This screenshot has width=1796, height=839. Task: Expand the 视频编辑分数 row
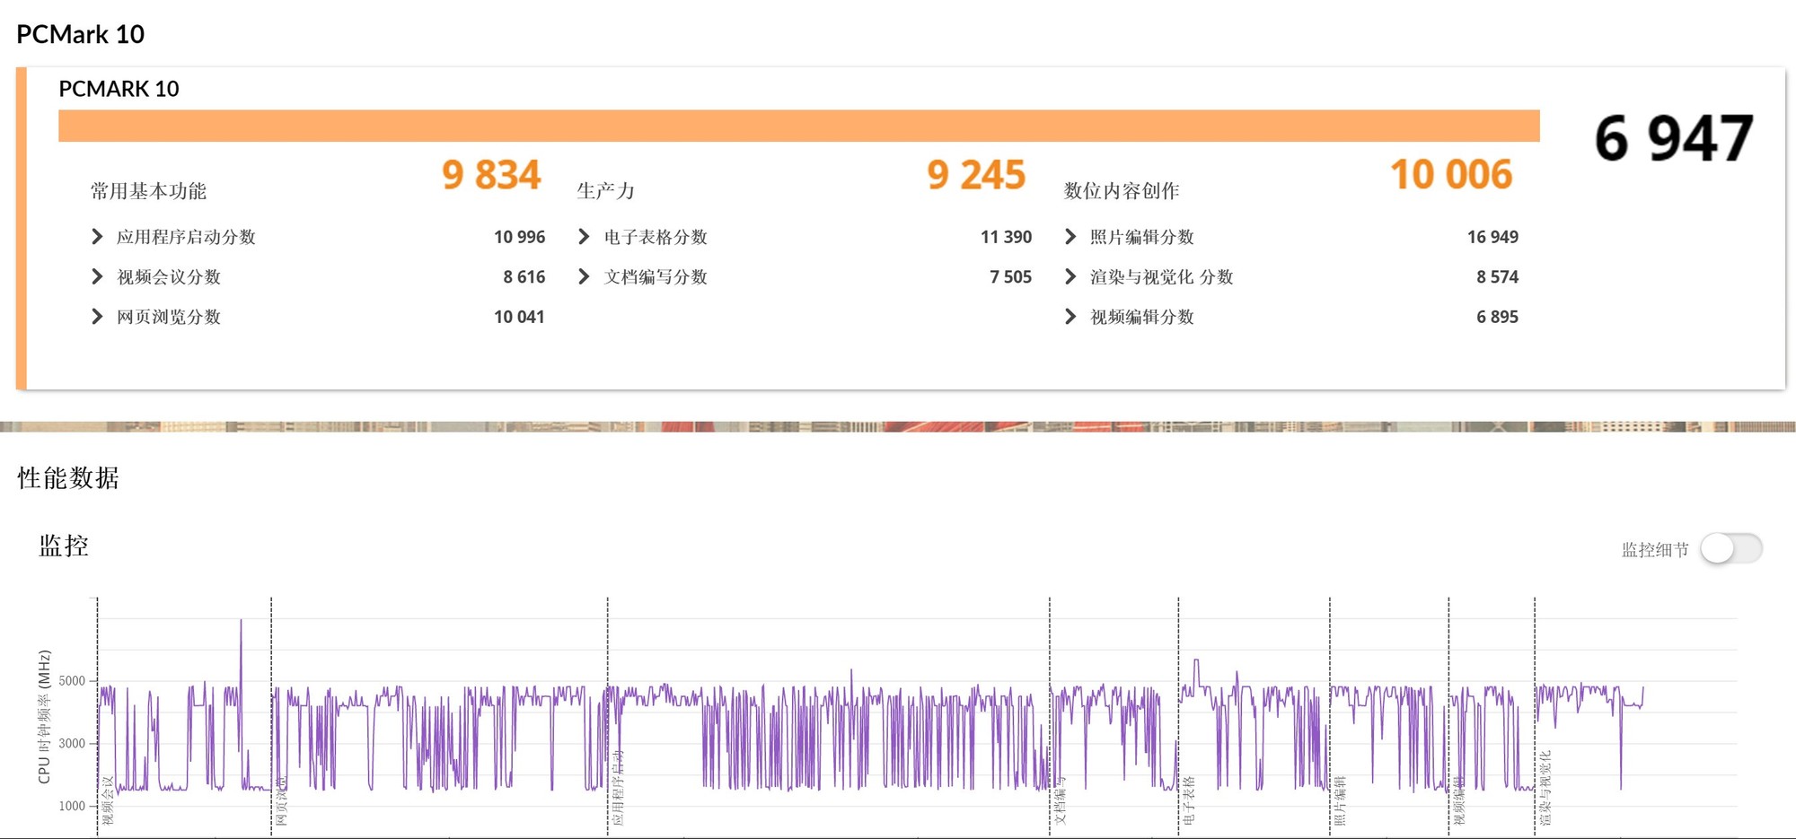click(1070, 317)
